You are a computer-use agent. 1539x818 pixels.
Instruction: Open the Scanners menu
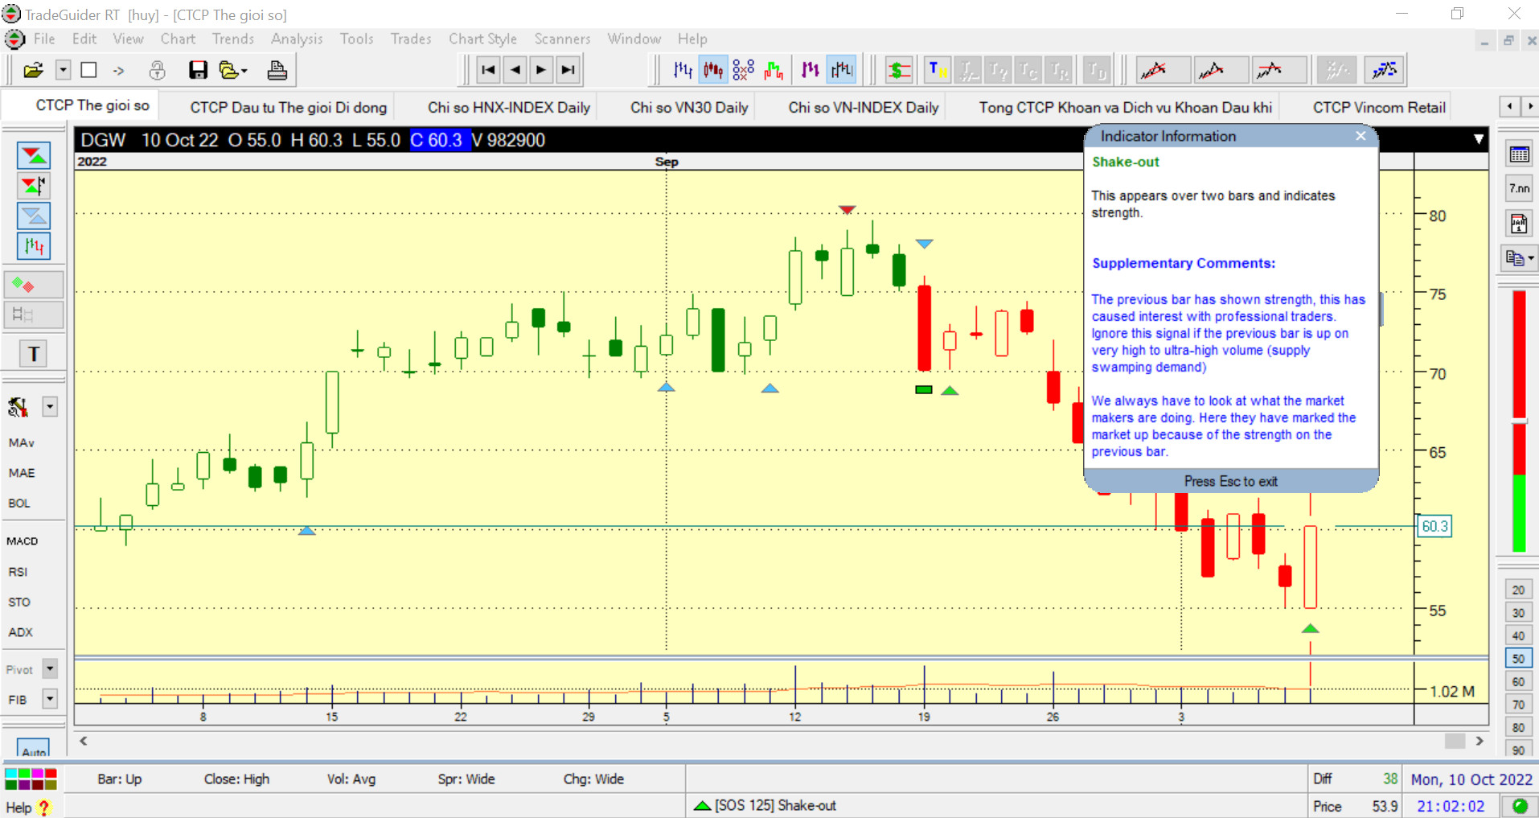(x=562, y=39)
